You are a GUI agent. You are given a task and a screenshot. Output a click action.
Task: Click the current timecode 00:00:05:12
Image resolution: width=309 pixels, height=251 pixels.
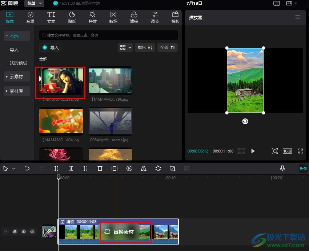198,151
